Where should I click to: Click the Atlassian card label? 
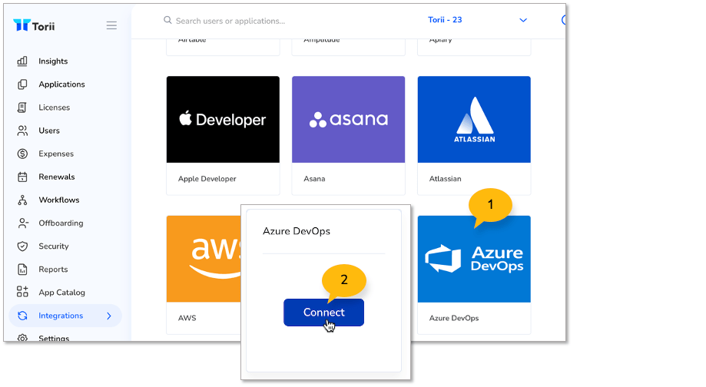pos(446,179)
